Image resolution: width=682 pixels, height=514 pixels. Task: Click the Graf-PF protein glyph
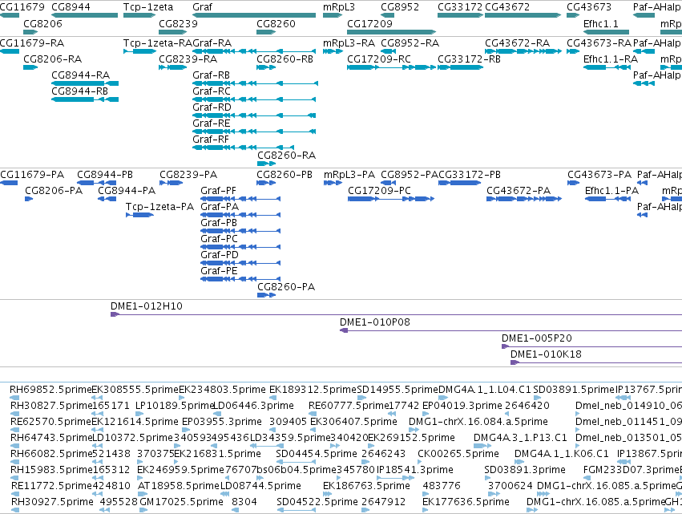pos(240,199)
